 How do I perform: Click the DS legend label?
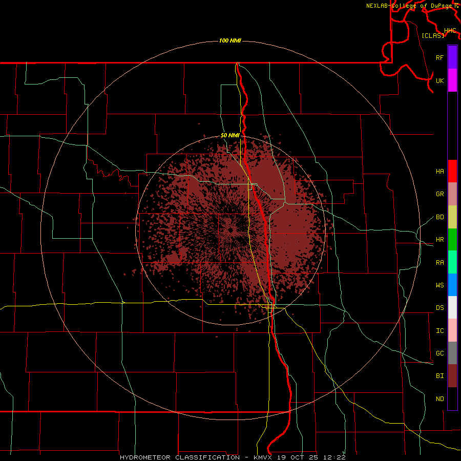pos(439,307)
